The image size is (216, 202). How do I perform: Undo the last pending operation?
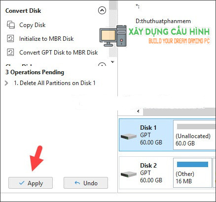86,183
